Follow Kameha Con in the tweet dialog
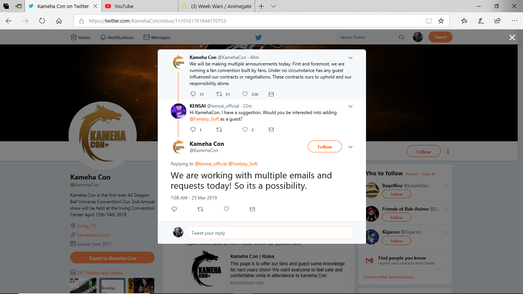The width and height of the screenshot is (523, 294). click(325, 147)
